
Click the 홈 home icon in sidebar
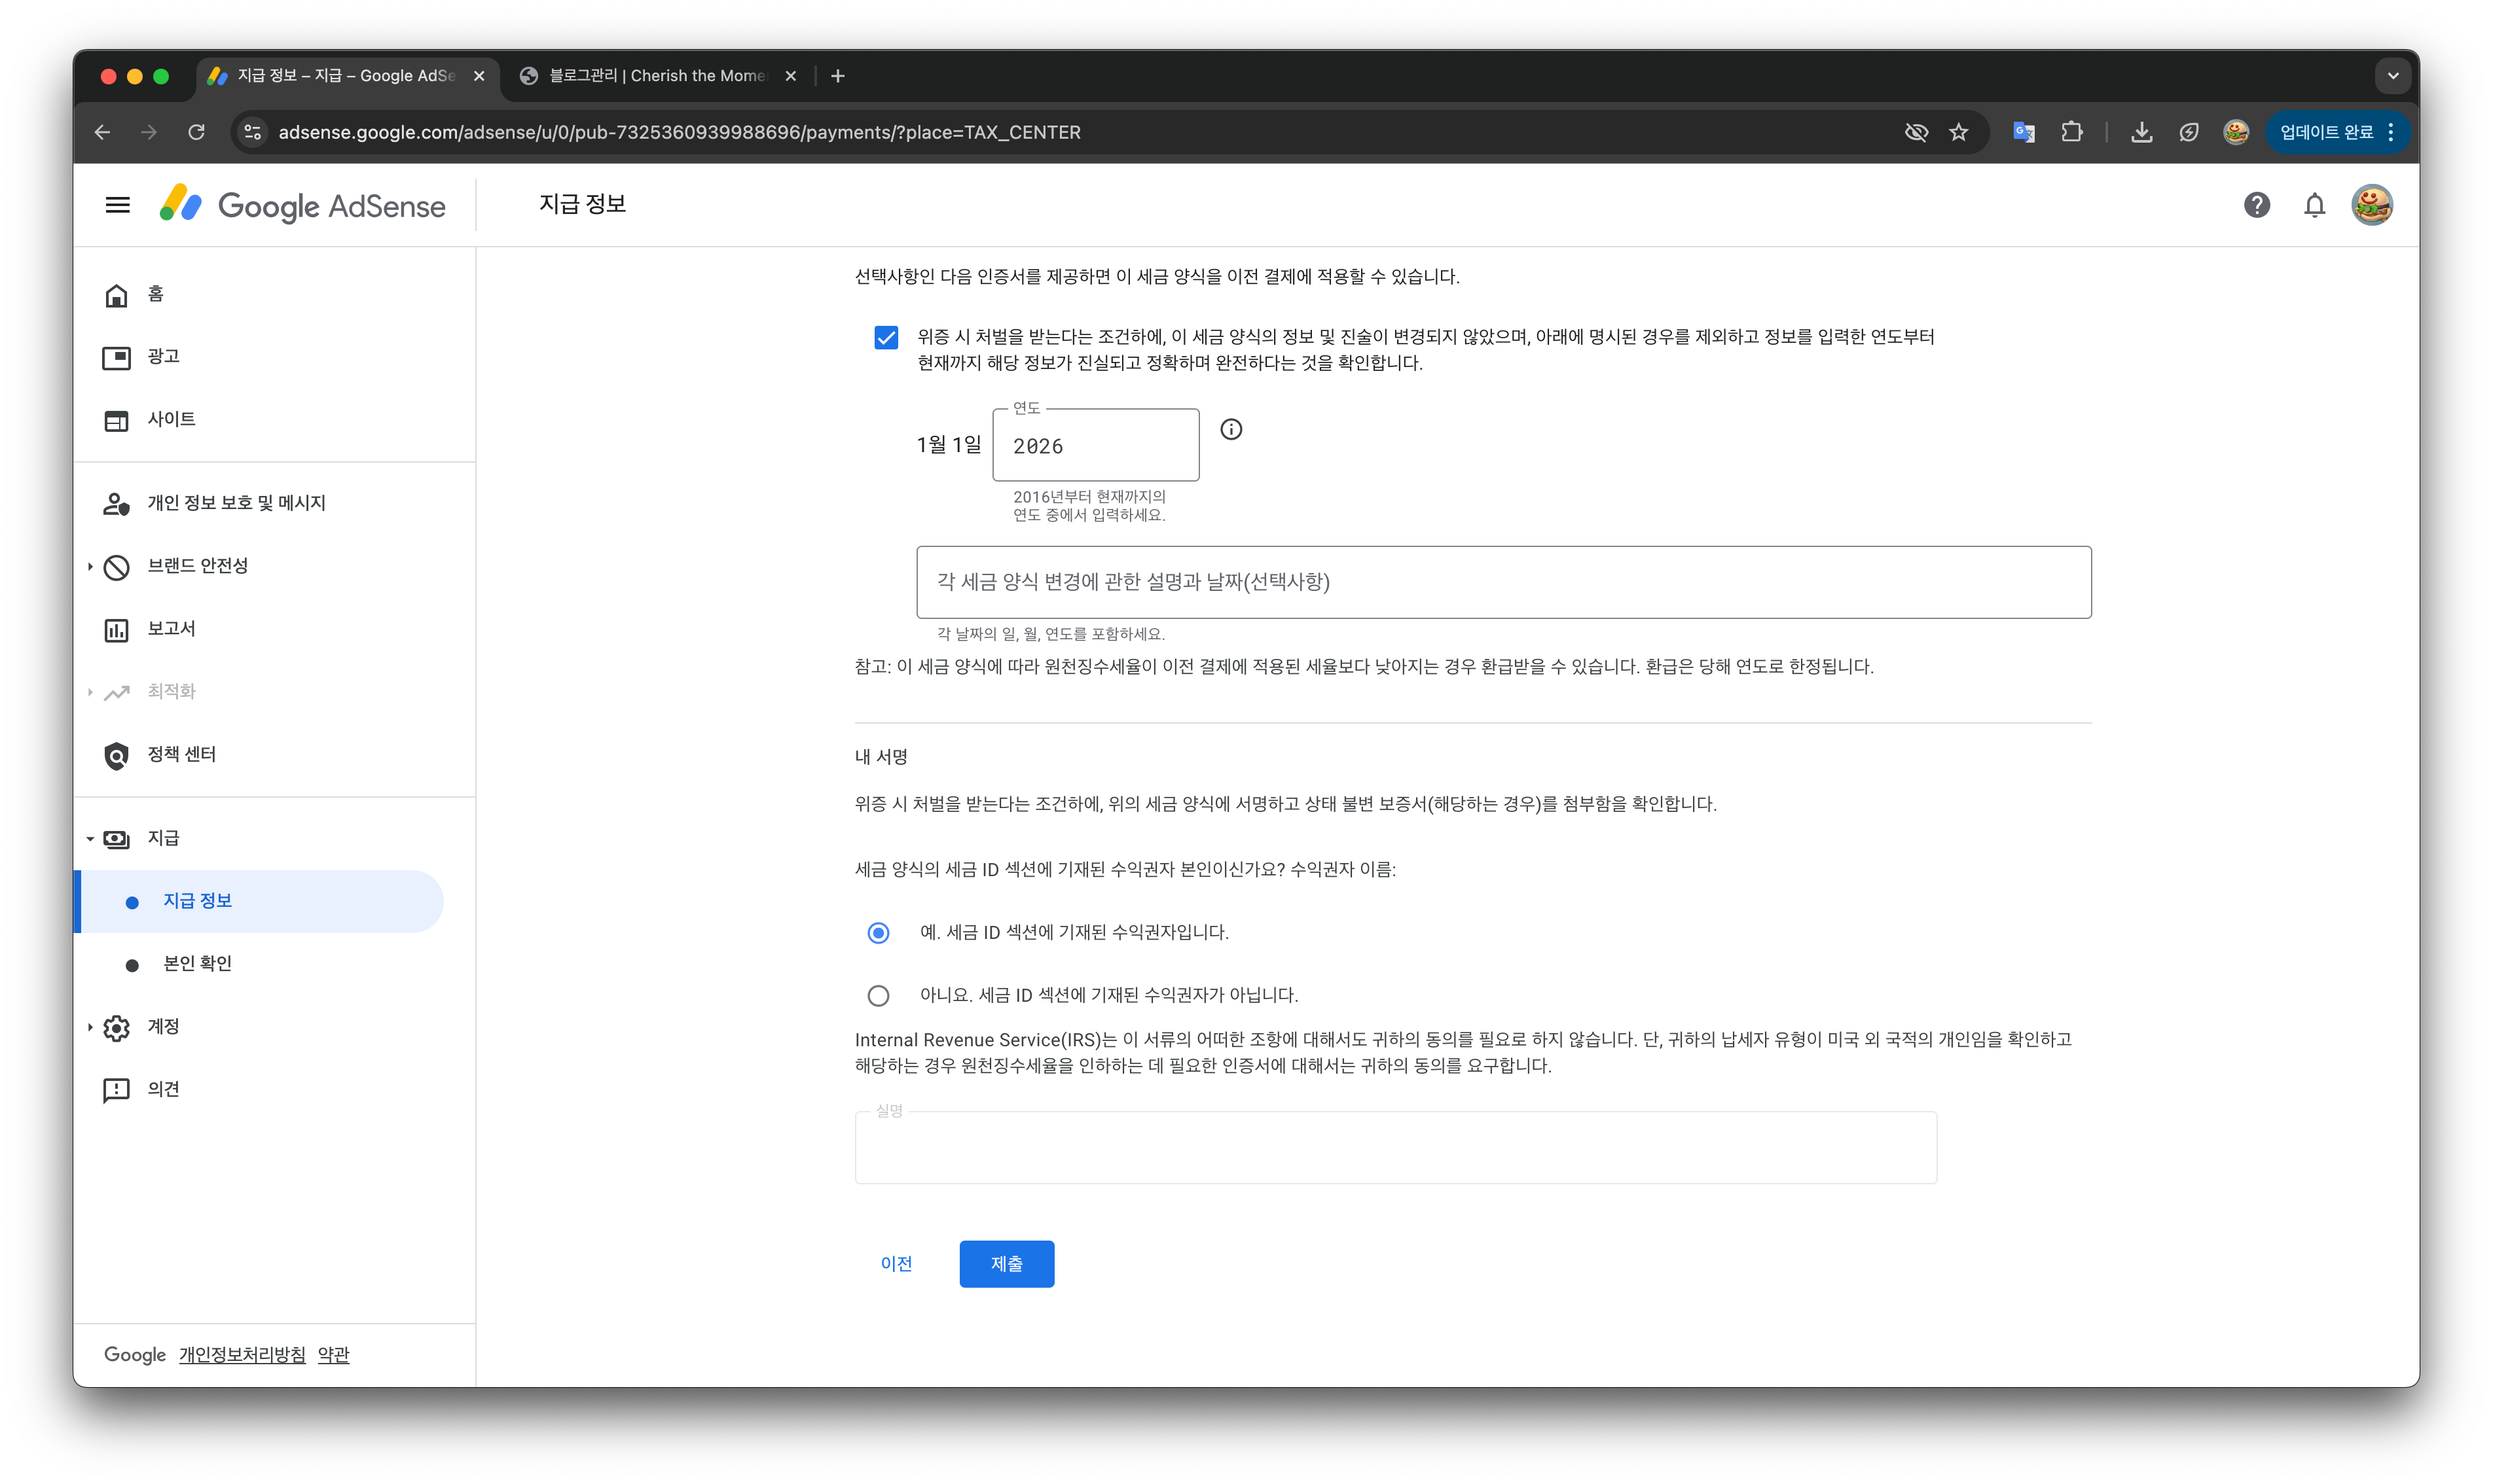pos(116,295)
